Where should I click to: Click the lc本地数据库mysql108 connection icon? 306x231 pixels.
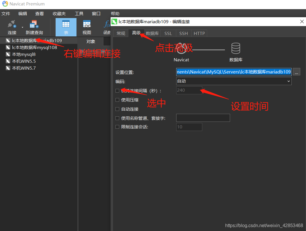(8, 48)
